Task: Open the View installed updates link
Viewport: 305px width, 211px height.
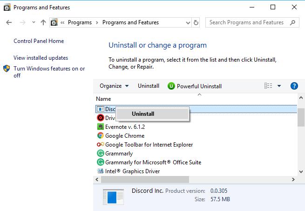Action: tap(41, 58)
